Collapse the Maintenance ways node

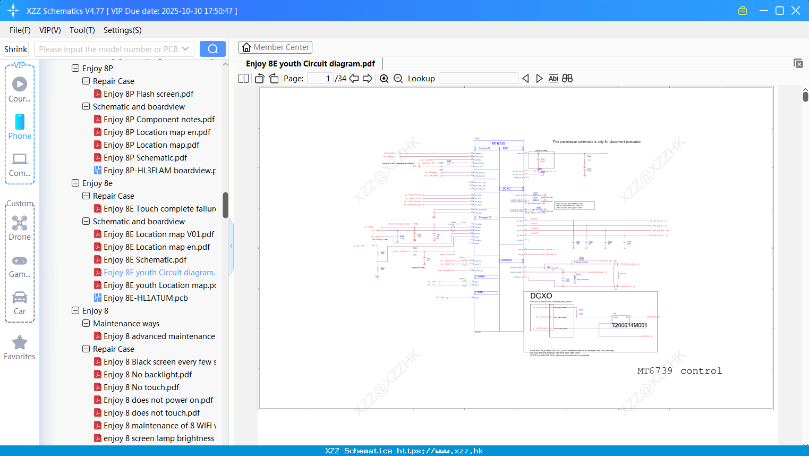86,323
